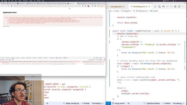Open the React Profiler DevTools tab
Screen dimensions: 187x105
tap(65, 58)
